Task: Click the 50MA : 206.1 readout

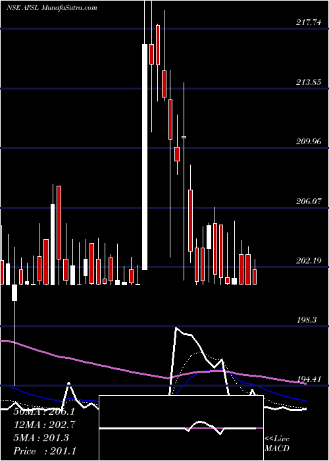Action: point(44,412)
